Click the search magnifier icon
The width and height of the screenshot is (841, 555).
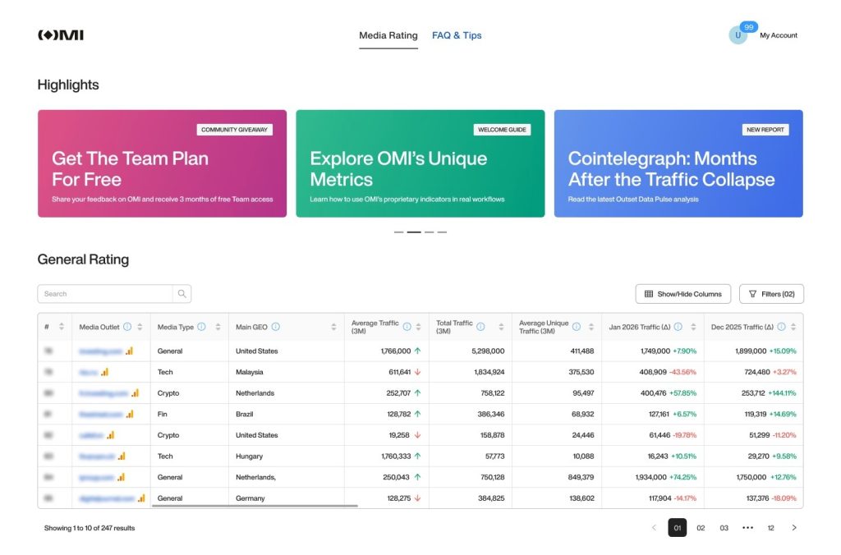(x=181, y=293)
